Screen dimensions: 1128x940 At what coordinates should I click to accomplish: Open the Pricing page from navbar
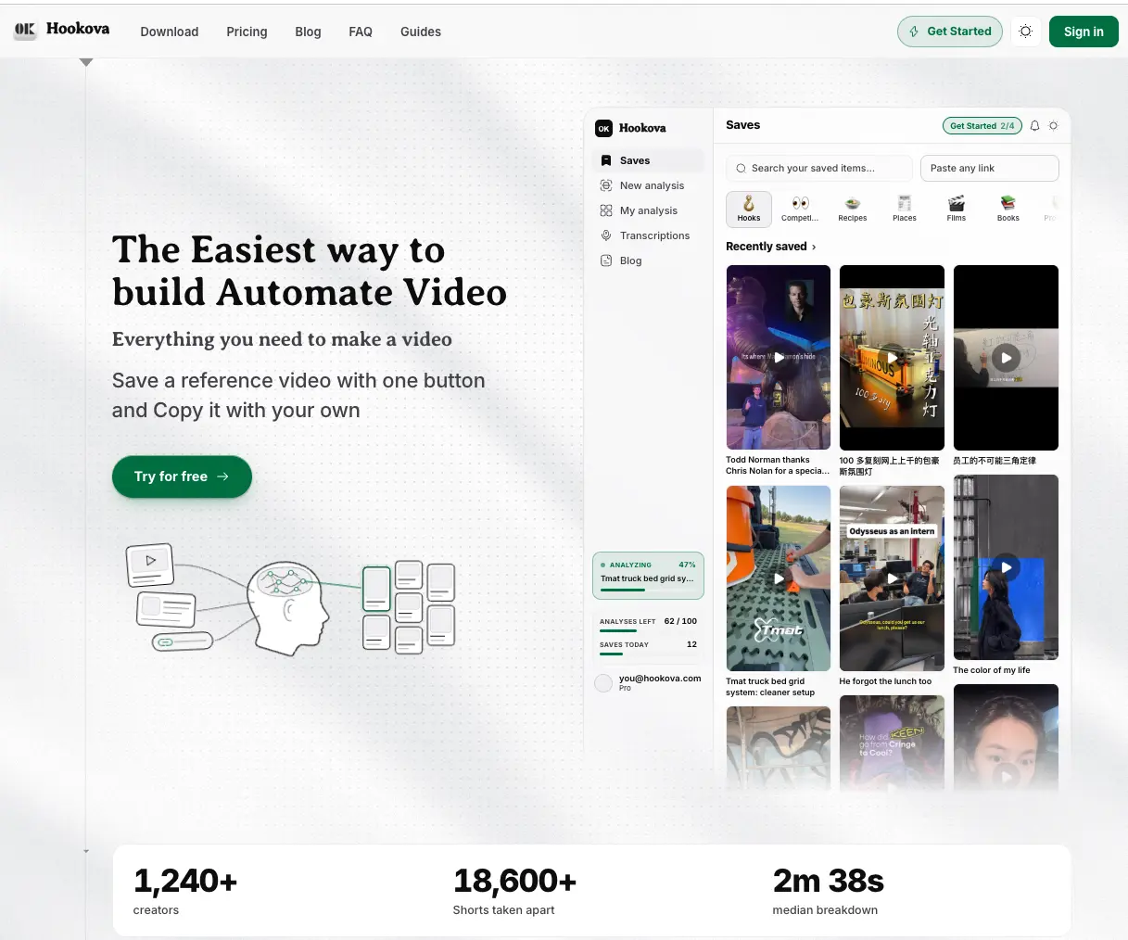247,32
